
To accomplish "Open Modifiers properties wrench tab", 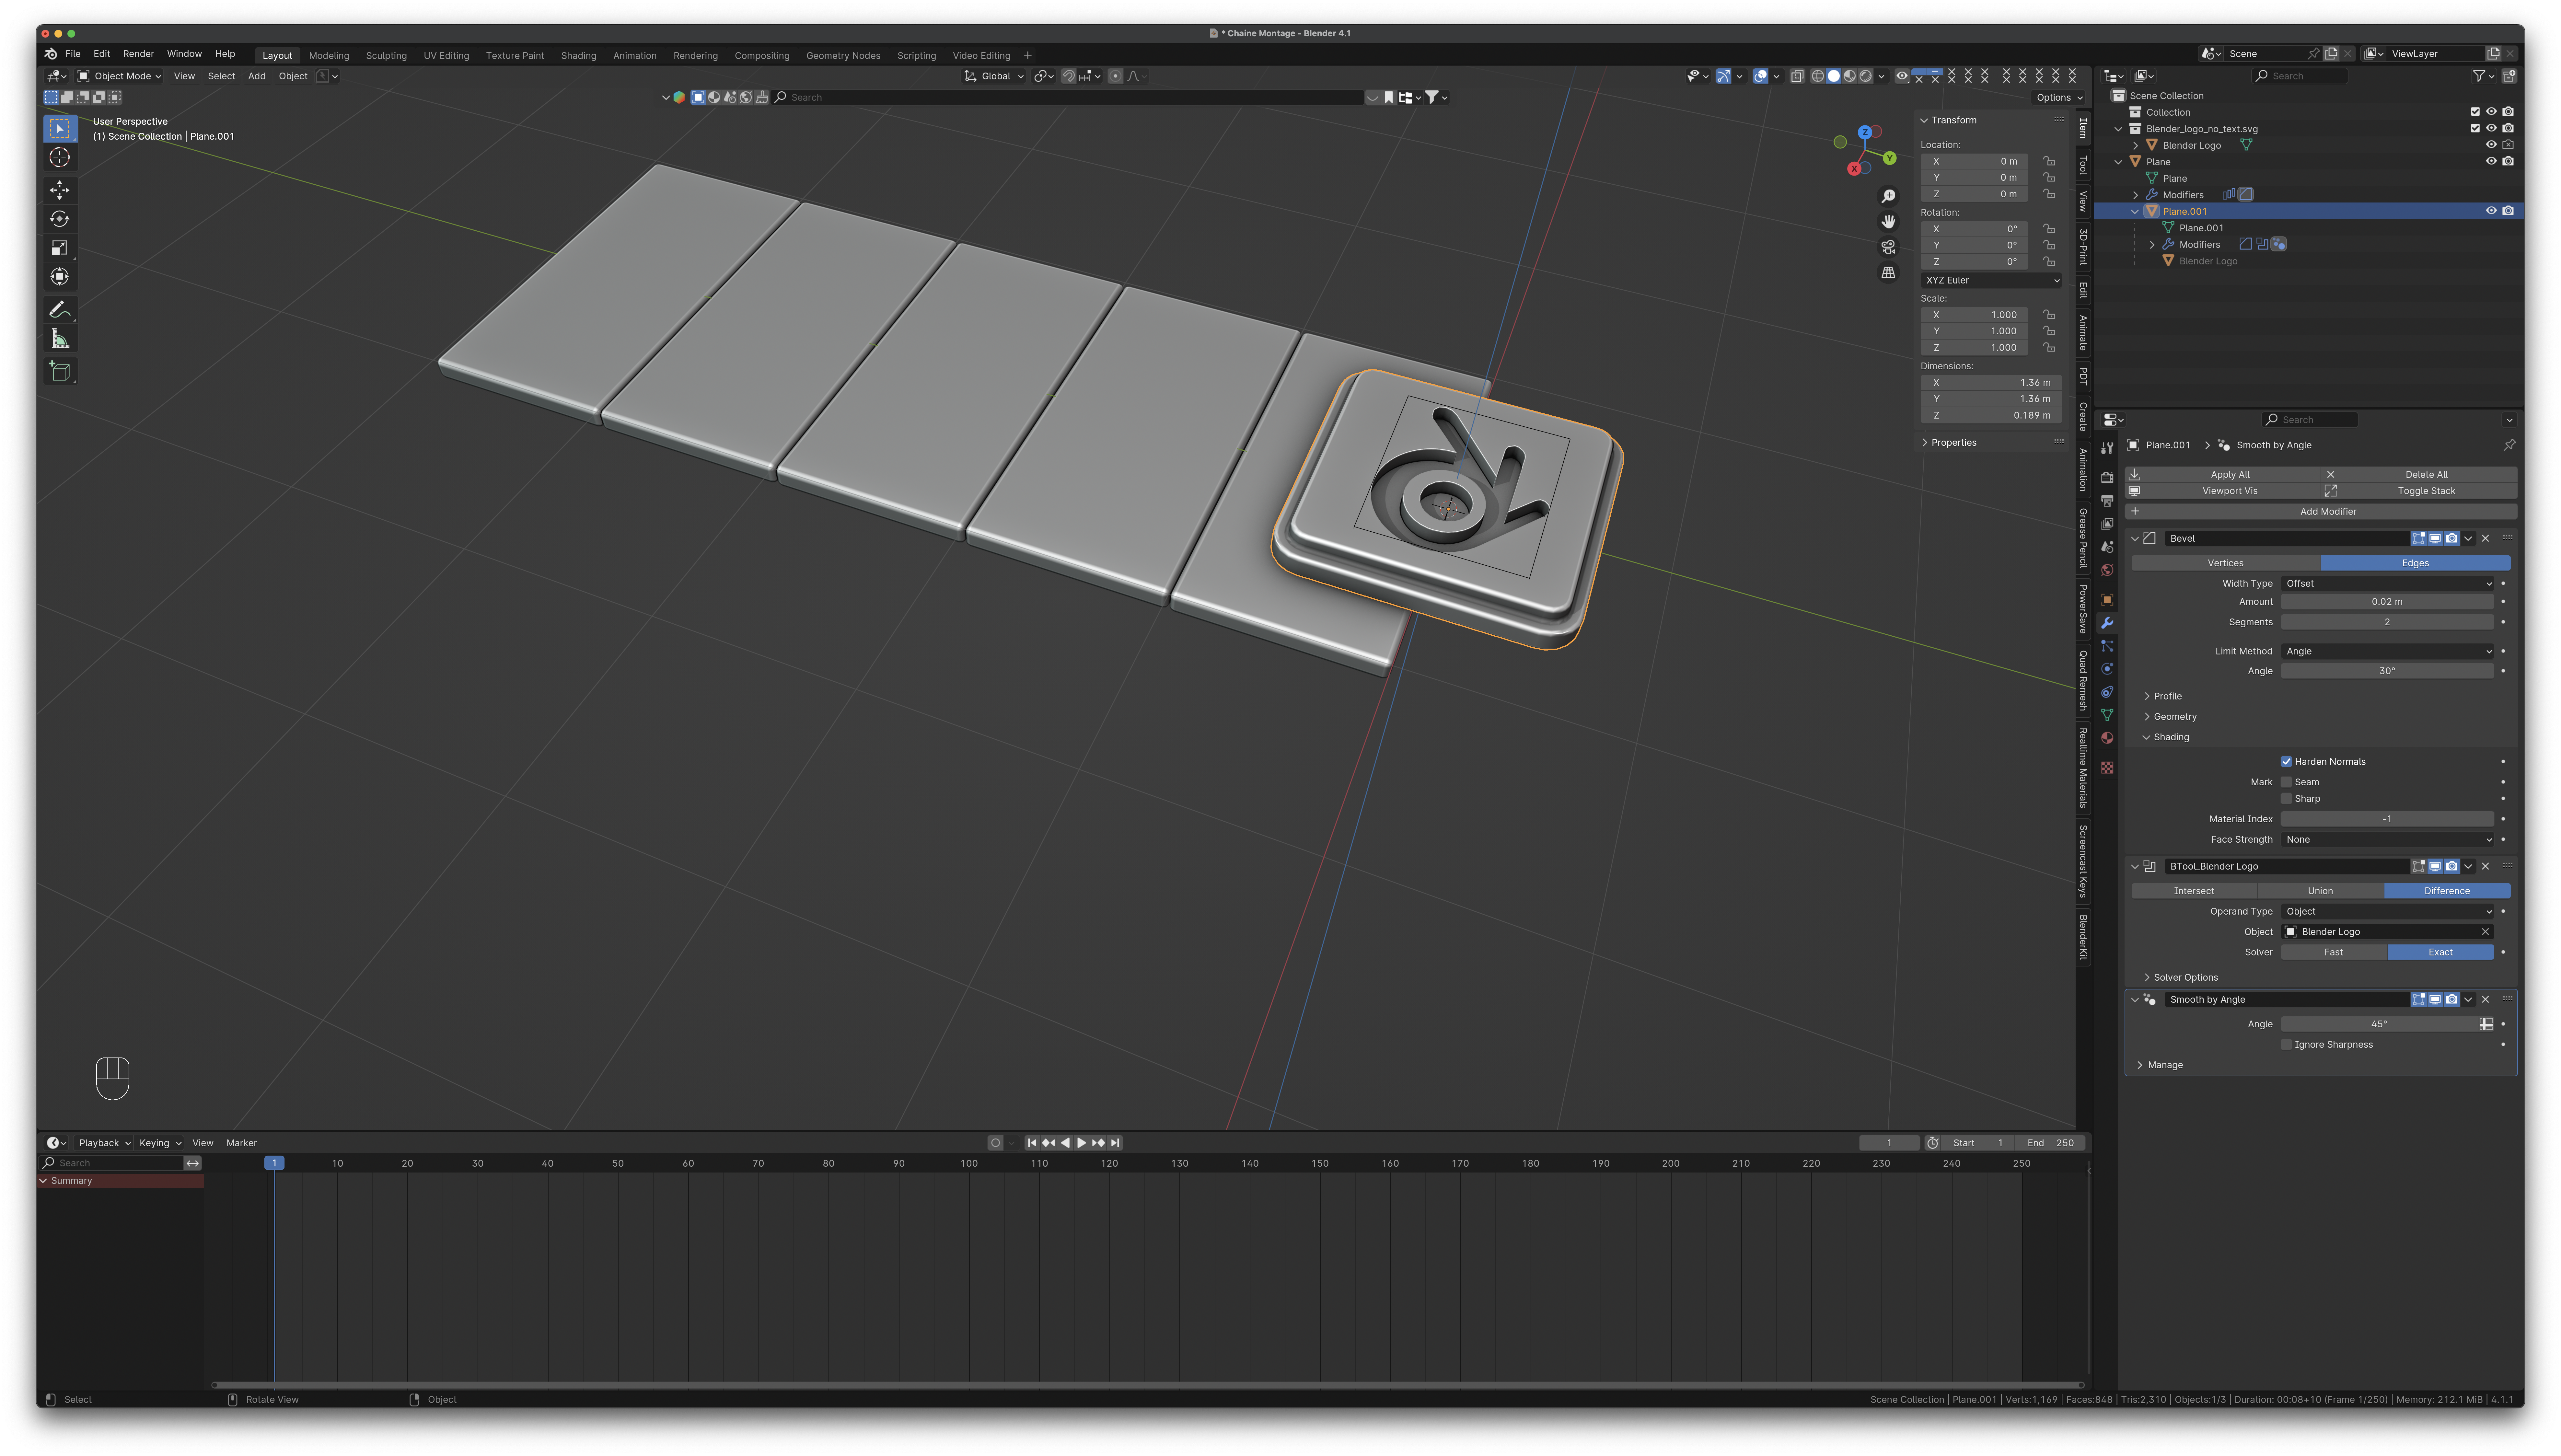I will tap(2107, 623).
